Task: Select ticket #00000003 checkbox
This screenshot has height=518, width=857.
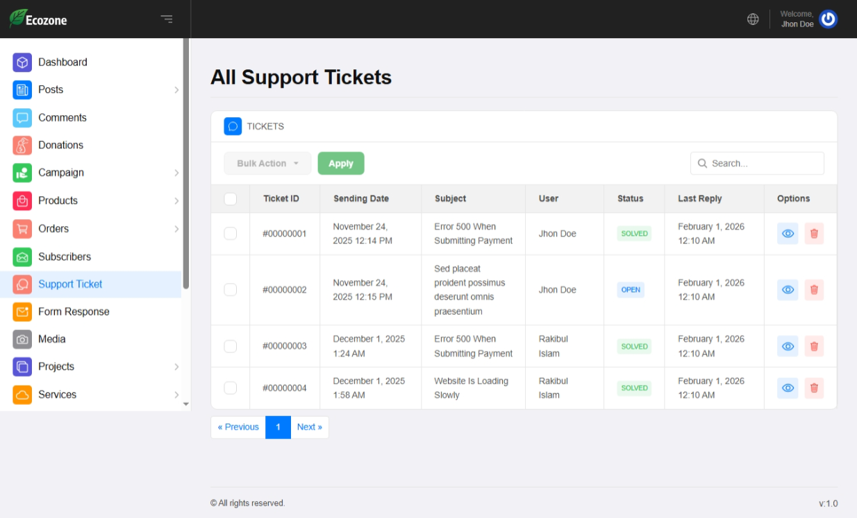Action: tap(231, 346)
